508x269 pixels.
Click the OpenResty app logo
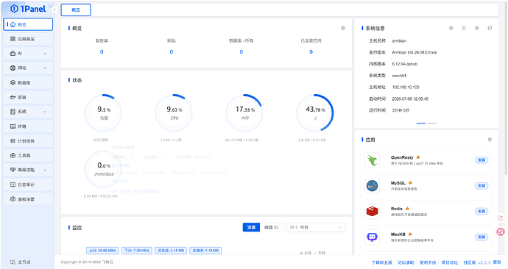(372, 160)
